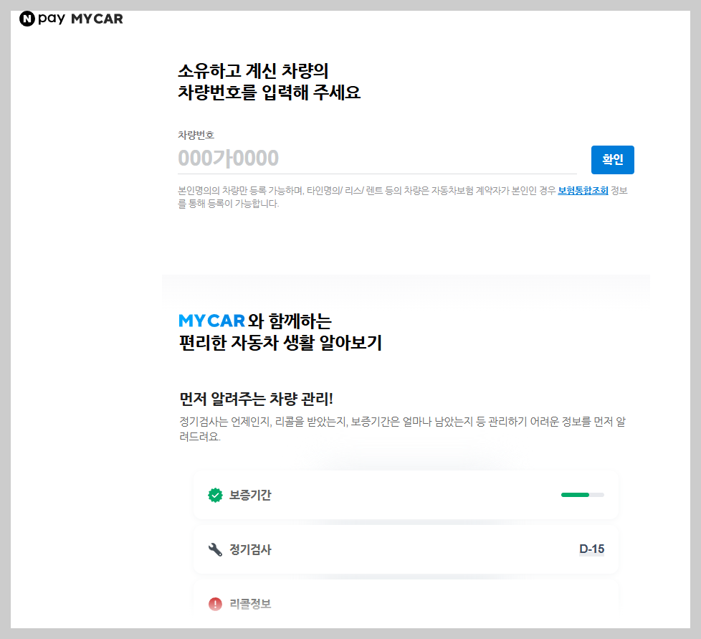Click the 차량번호 field label
Viewport: 701px width, 639px height.
click(196, 135)
